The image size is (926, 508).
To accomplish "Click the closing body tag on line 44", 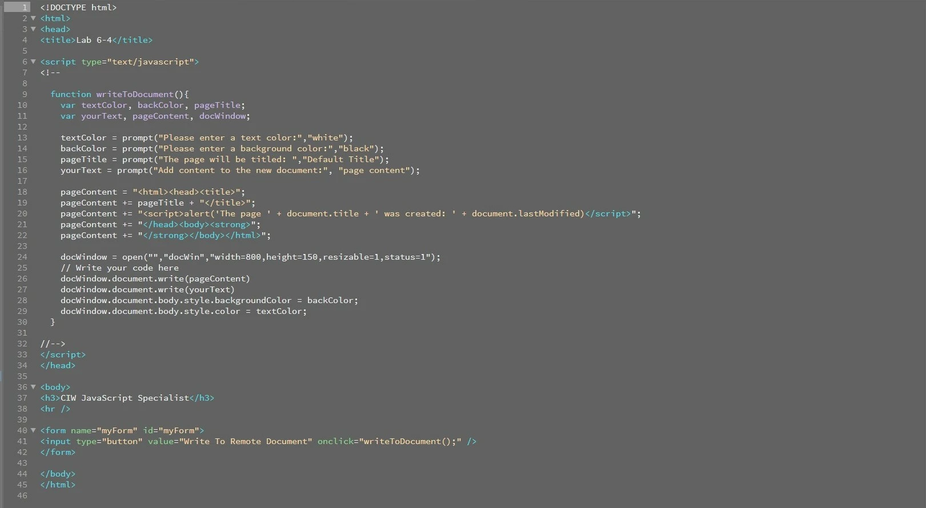I will point(58,474).
